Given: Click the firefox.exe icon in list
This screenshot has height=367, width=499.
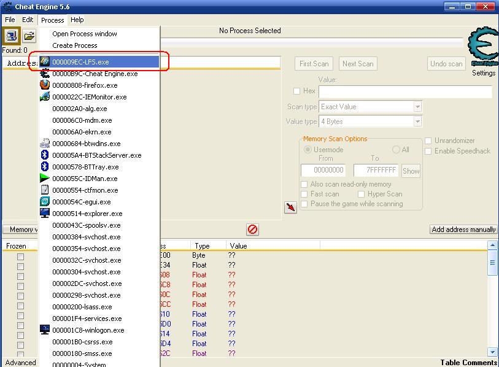Looking at the screenshot, I should (x=45, y=85).
